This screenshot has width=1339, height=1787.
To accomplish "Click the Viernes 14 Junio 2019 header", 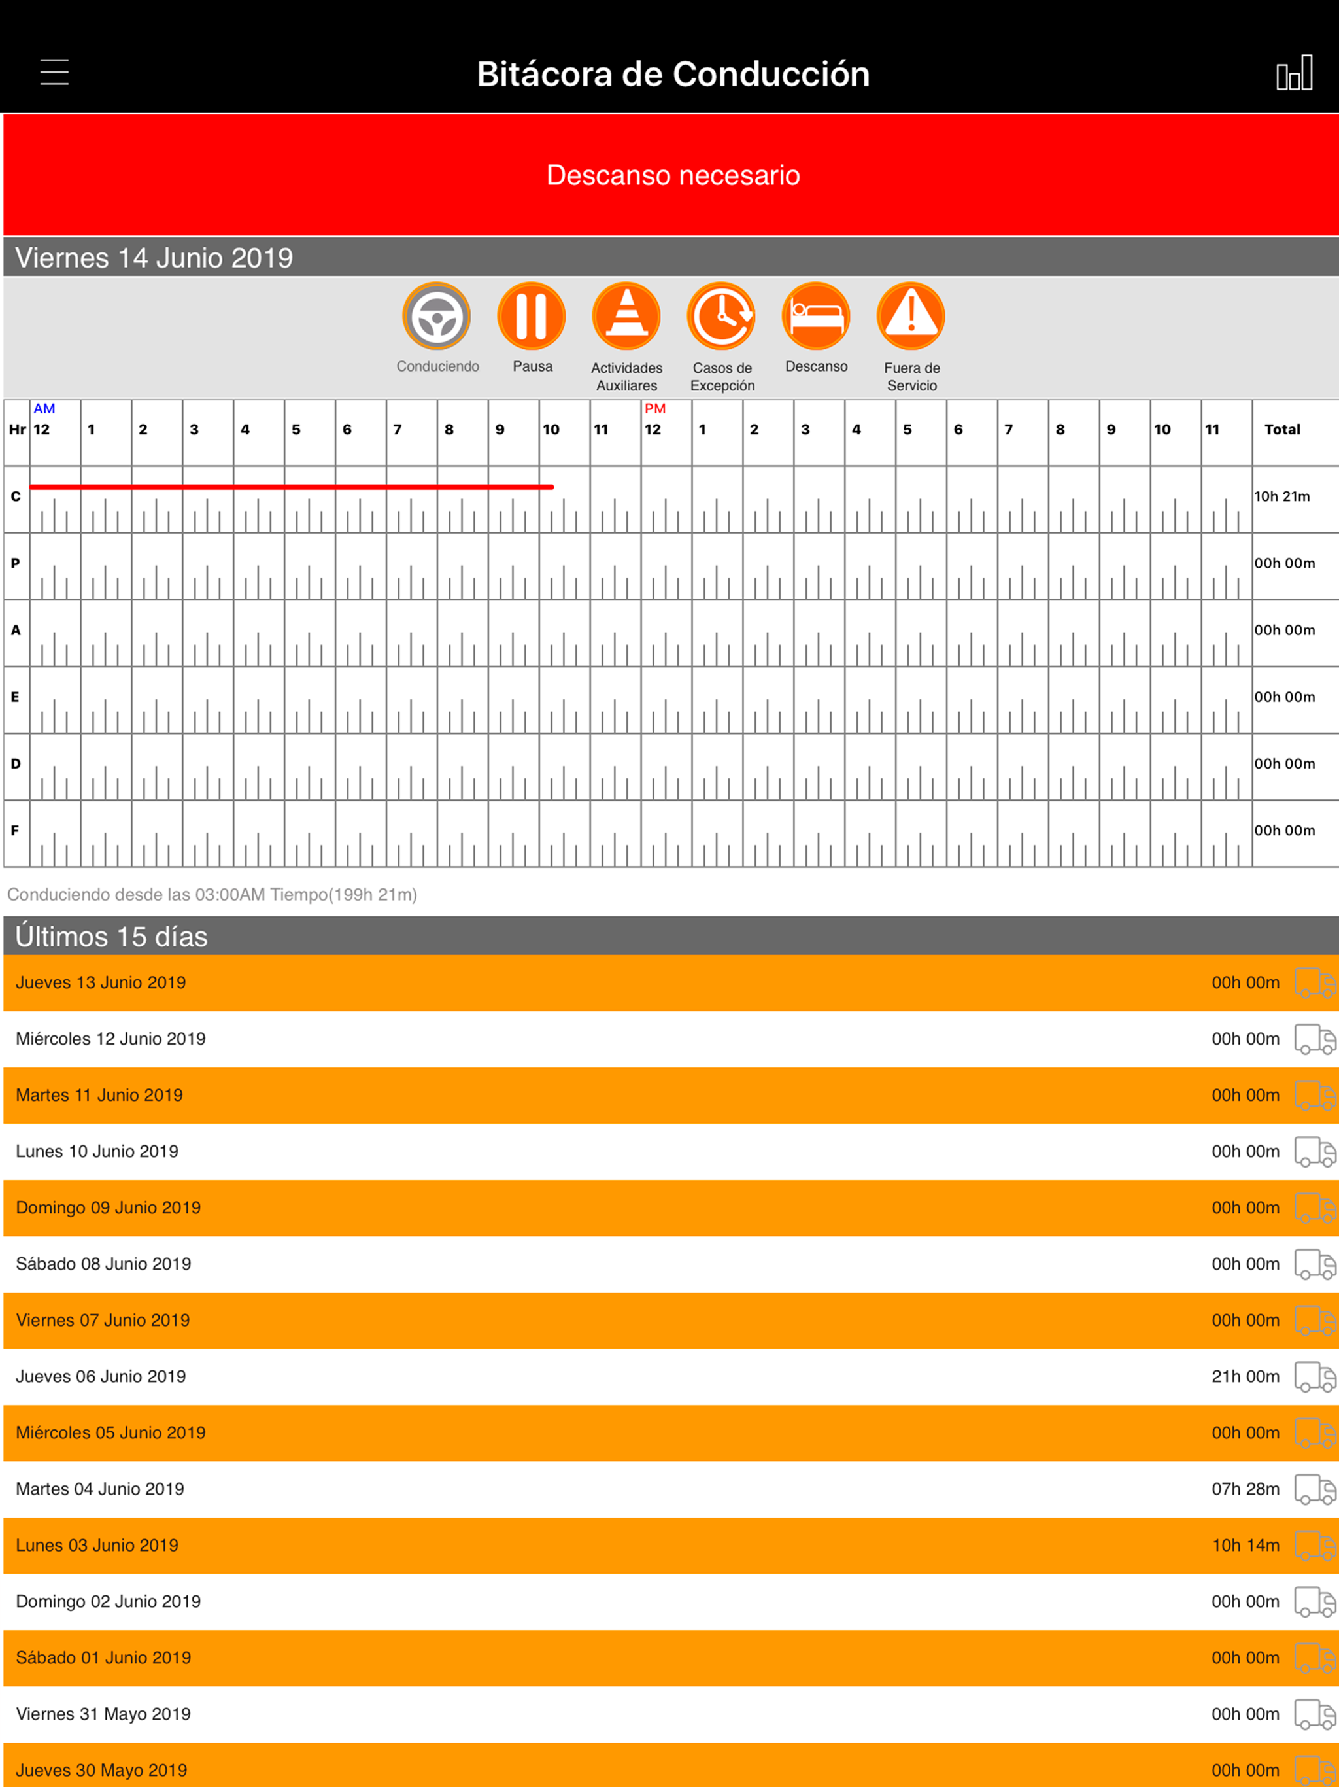I will pos(671,258).
